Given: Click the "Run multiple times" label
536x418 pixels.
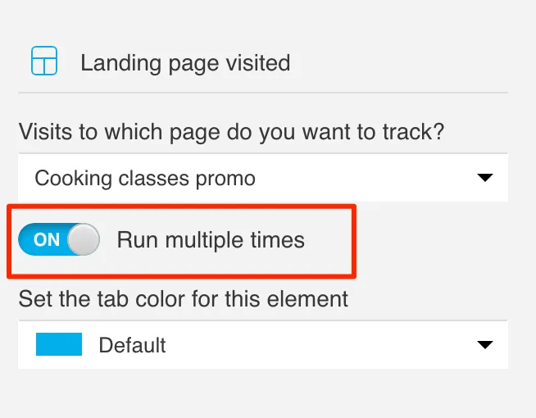Looking at the screenshot, I should click(x=211, y=240).
